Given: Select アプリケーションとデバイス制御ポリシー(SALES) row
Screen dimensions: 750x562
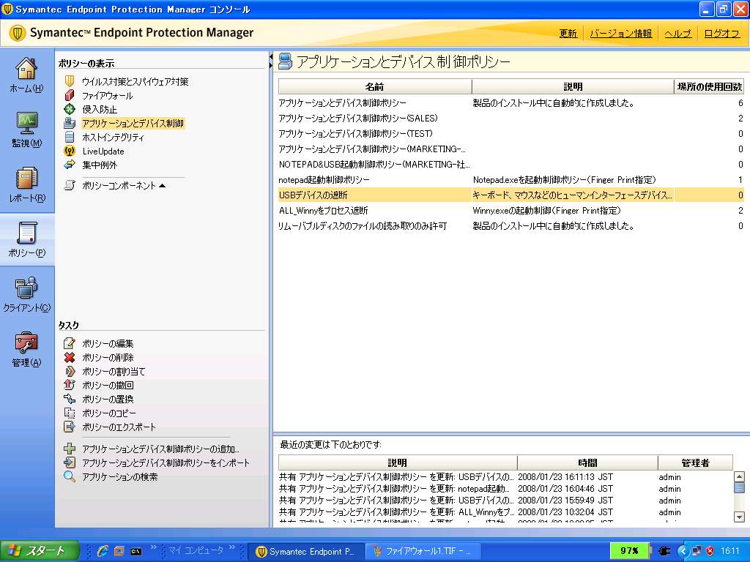Looking at the screenshot, I should [x=510, y=118].
